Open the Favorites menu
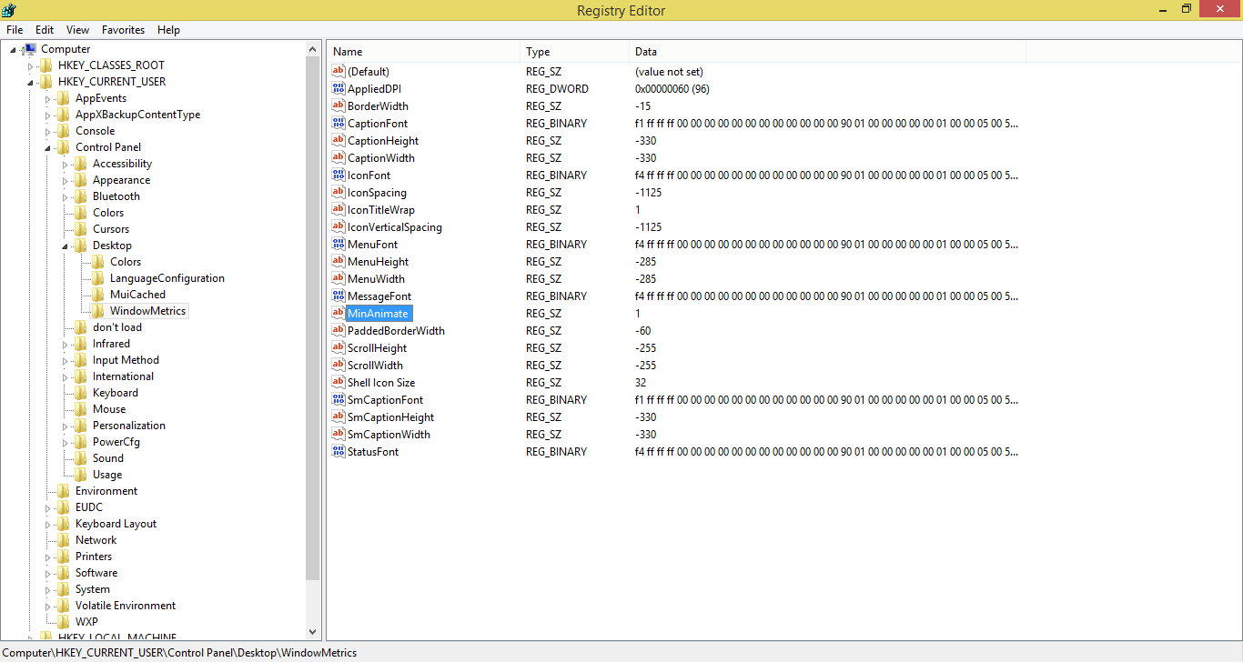 (123, 30)
